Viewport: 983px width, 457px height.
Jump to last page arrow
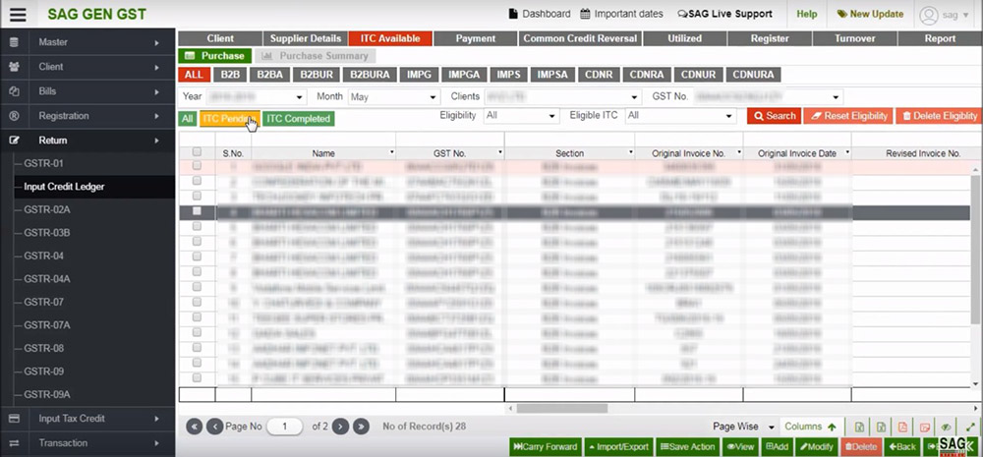(x=361, y=427)
